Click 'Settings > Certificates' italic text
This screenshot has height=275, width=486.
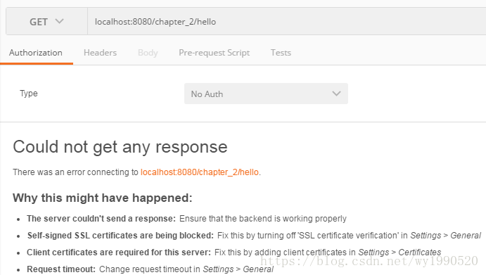[399, 252]
